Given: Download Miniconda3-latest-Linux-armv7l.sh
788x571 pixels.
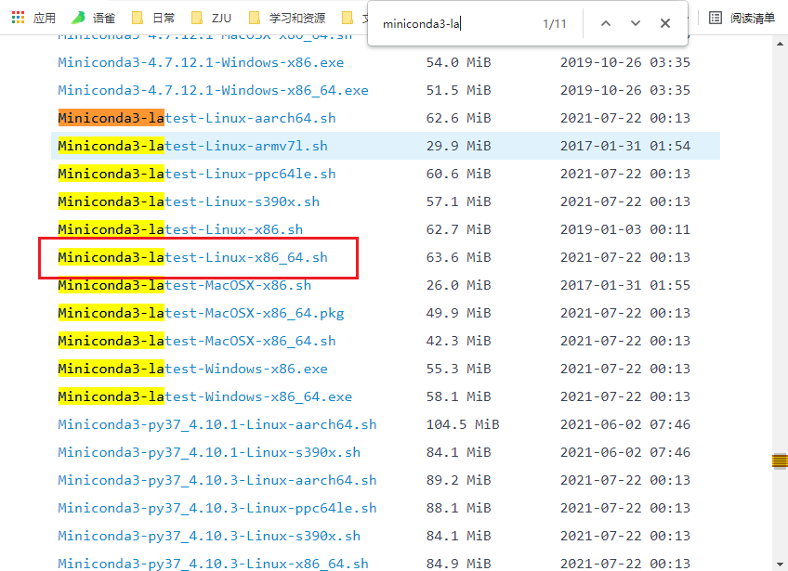Looking at the screenshot, I should coord(192,146).
